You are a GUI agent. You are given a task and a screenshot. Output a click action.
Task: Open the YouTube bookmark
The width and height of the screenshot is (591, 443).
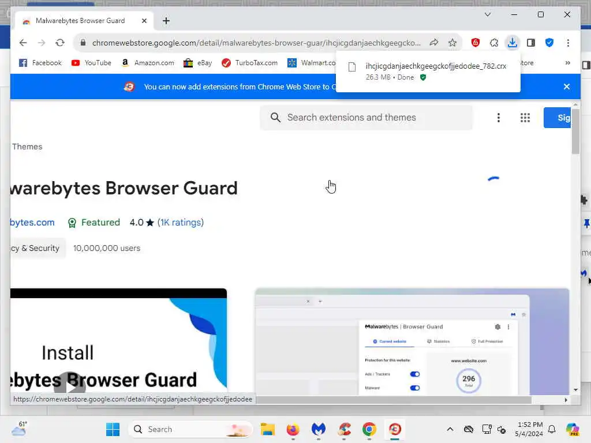[91, 63]
